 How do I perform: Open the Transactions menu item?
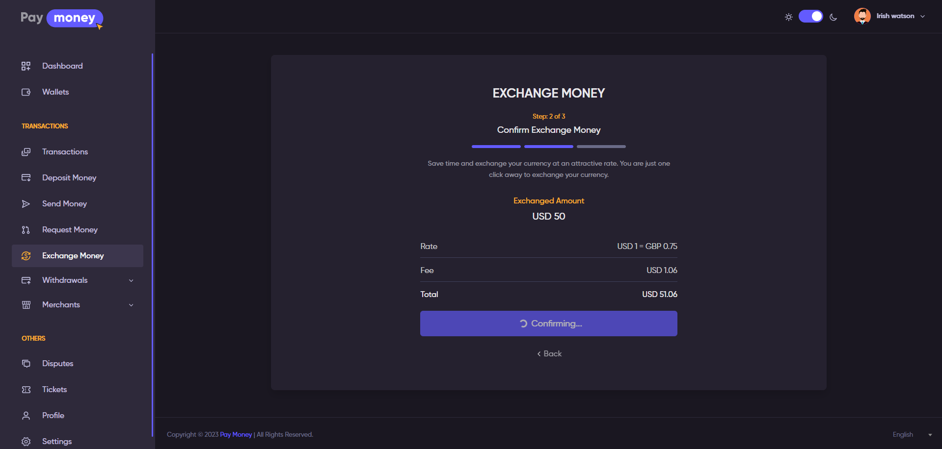pos(65,152)
